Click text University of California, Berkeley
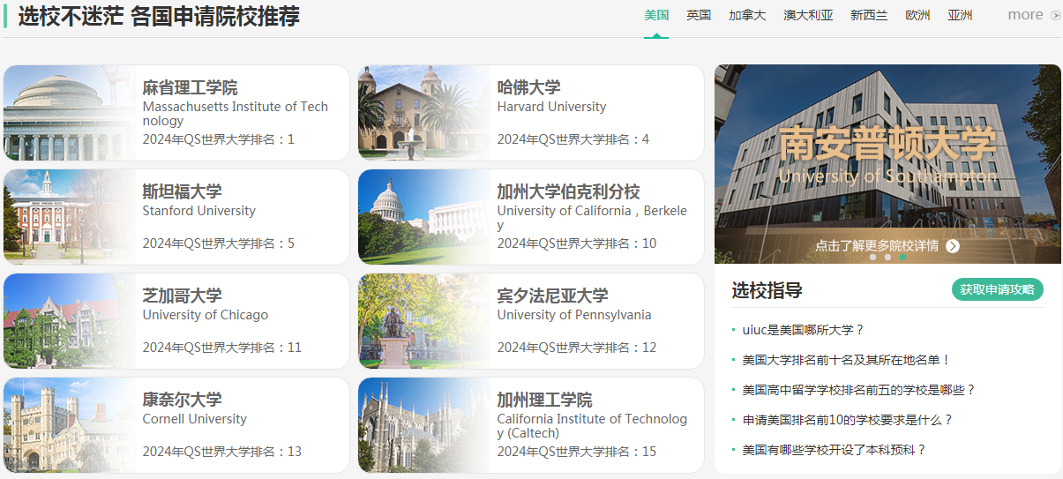Image resolution: width=1063 pixels, height=479 pixels. [592, 218]
